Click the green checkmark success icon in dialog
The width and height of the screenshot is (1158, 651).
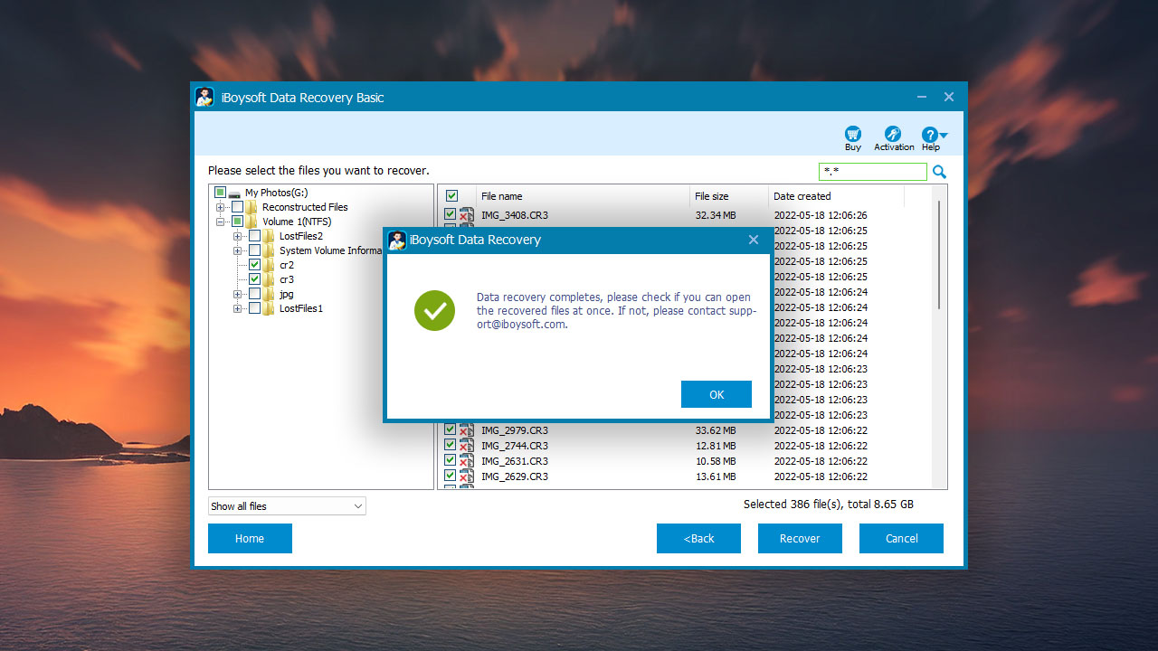[x=434, y=310]
